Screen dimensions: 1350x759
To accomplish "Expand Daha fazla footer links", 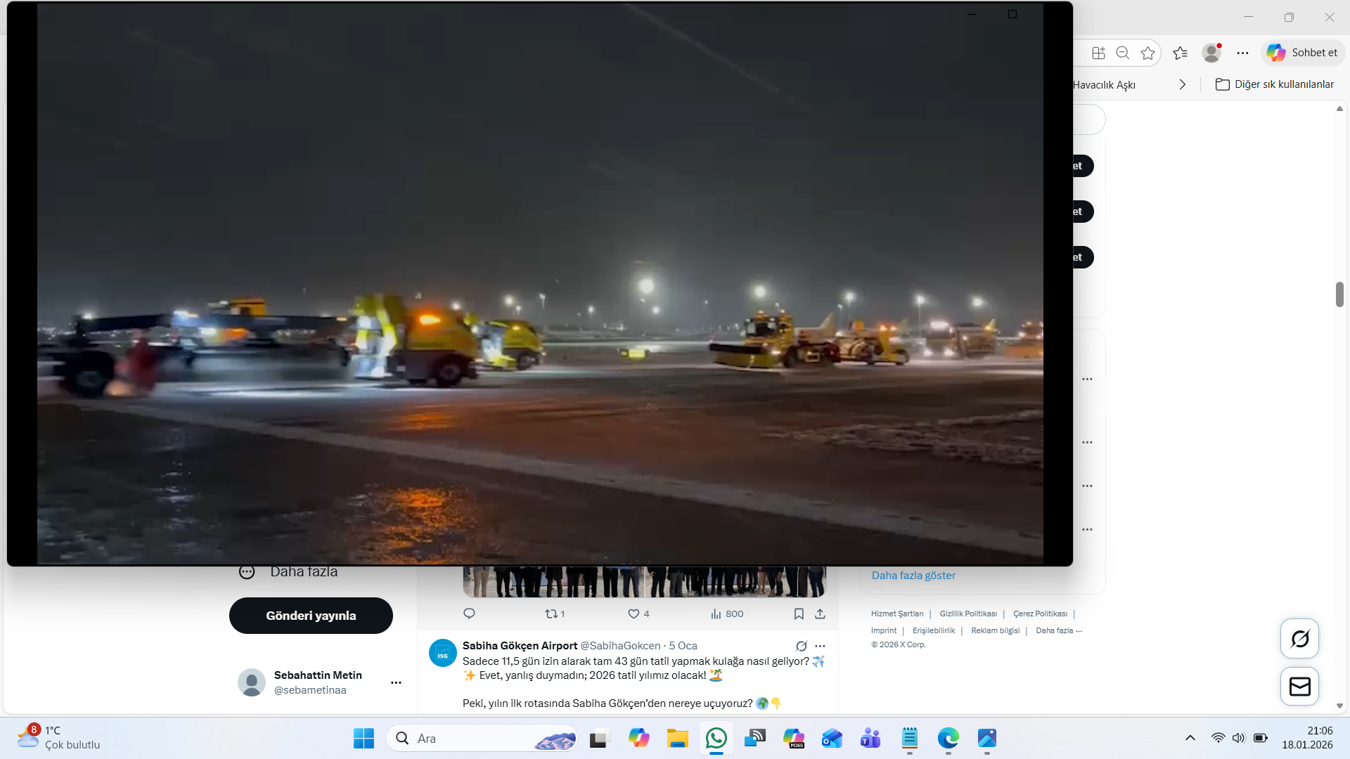I will click(x=1058, y=630).
